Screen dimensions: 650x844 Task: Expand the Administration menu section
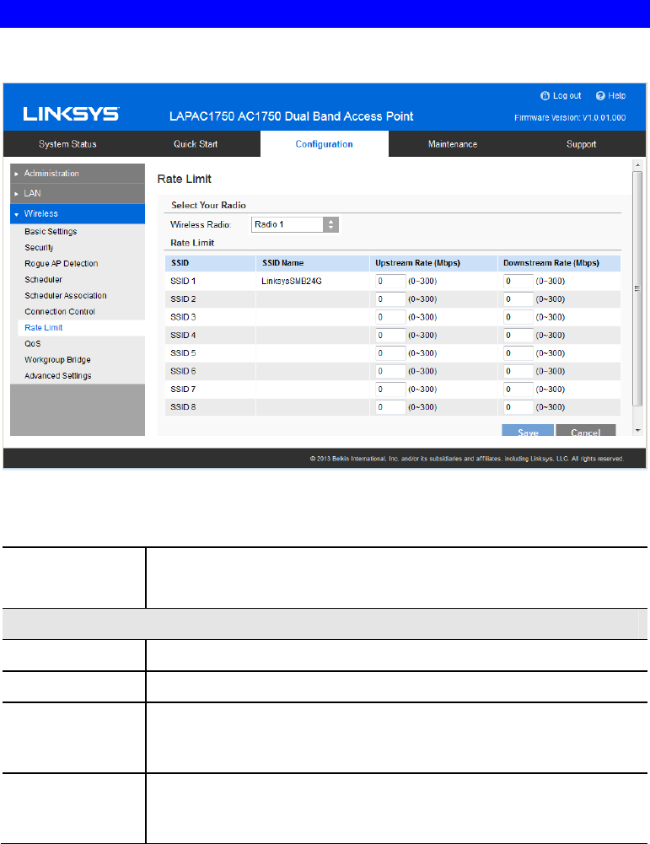point(78,174)
